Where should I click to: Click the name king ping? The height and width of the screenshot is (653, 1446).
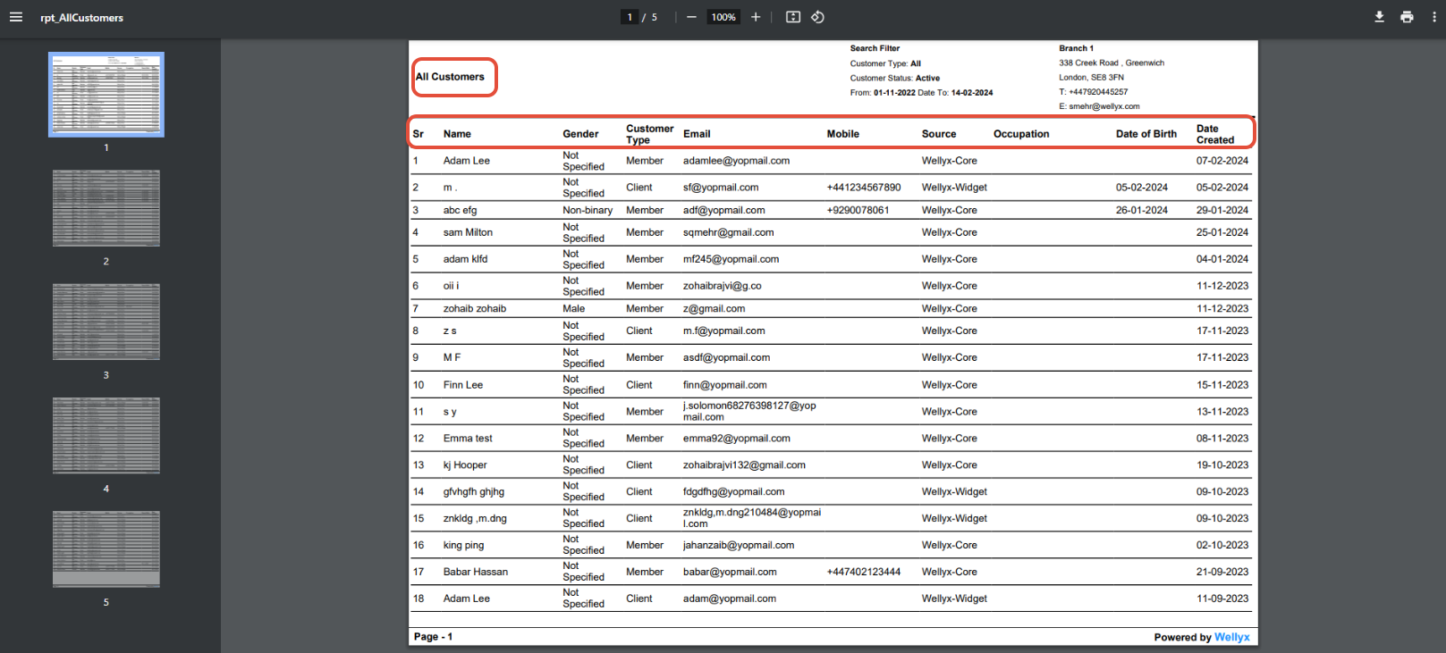463,545
